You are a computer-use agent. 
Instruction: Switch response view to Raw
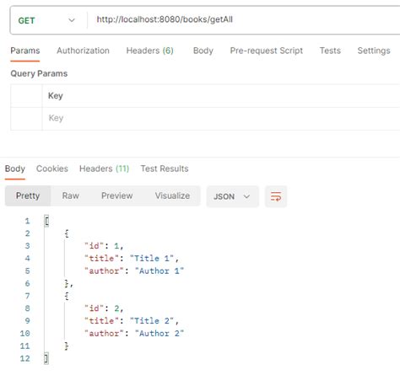click(x=70, y=196)
